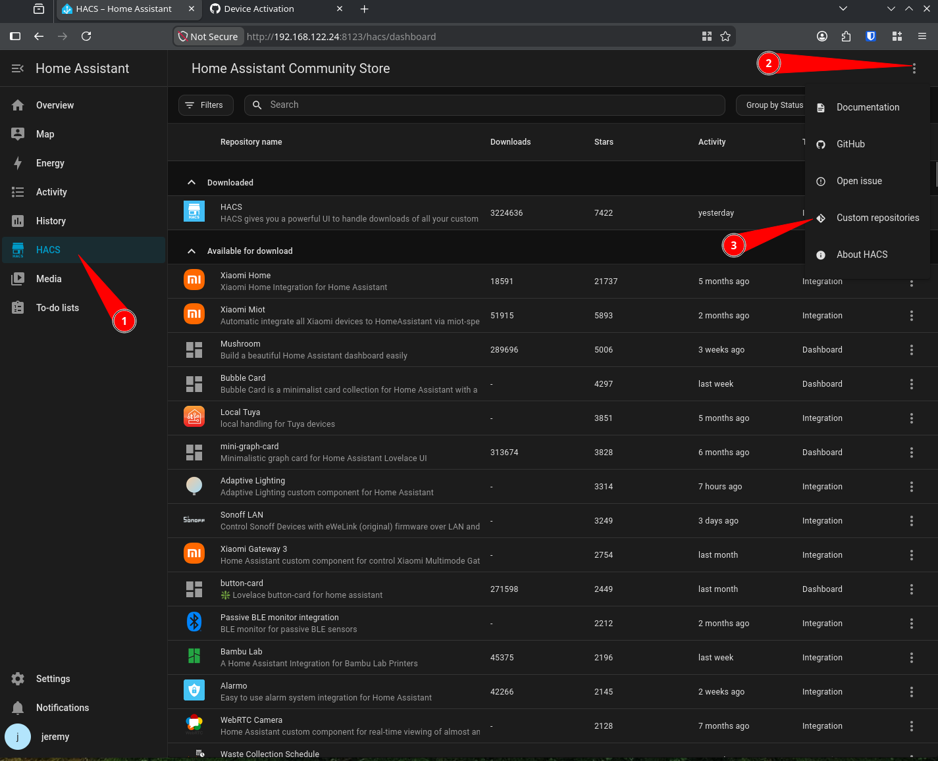
Task: Open the browser extensions puzzle icon
Action: pos(847,36)
